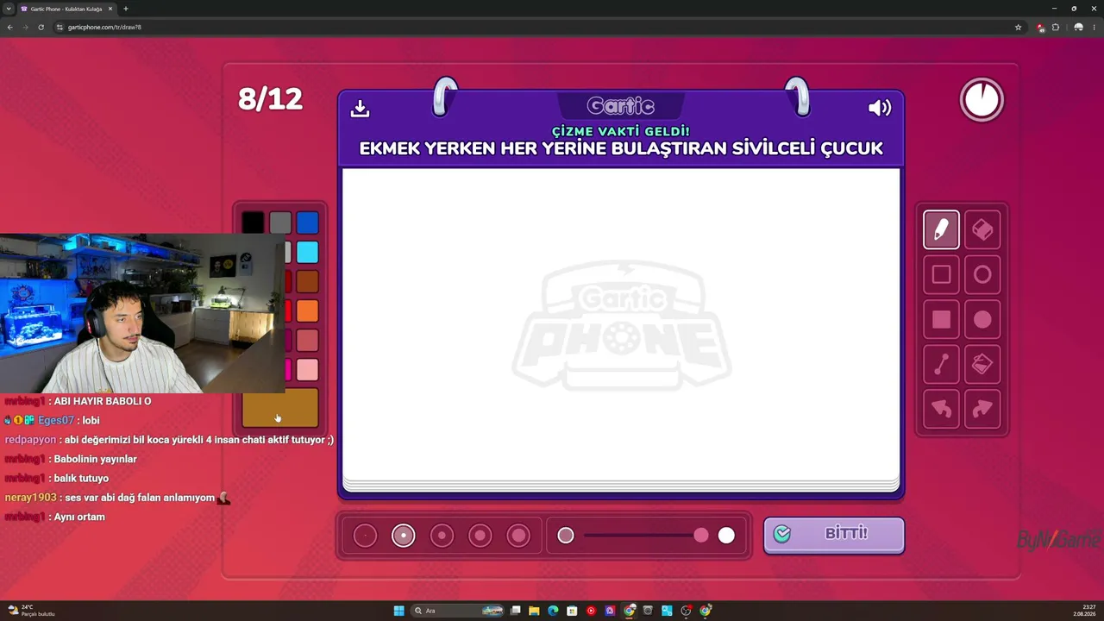Pick the black color swatch

coord(253,223)
